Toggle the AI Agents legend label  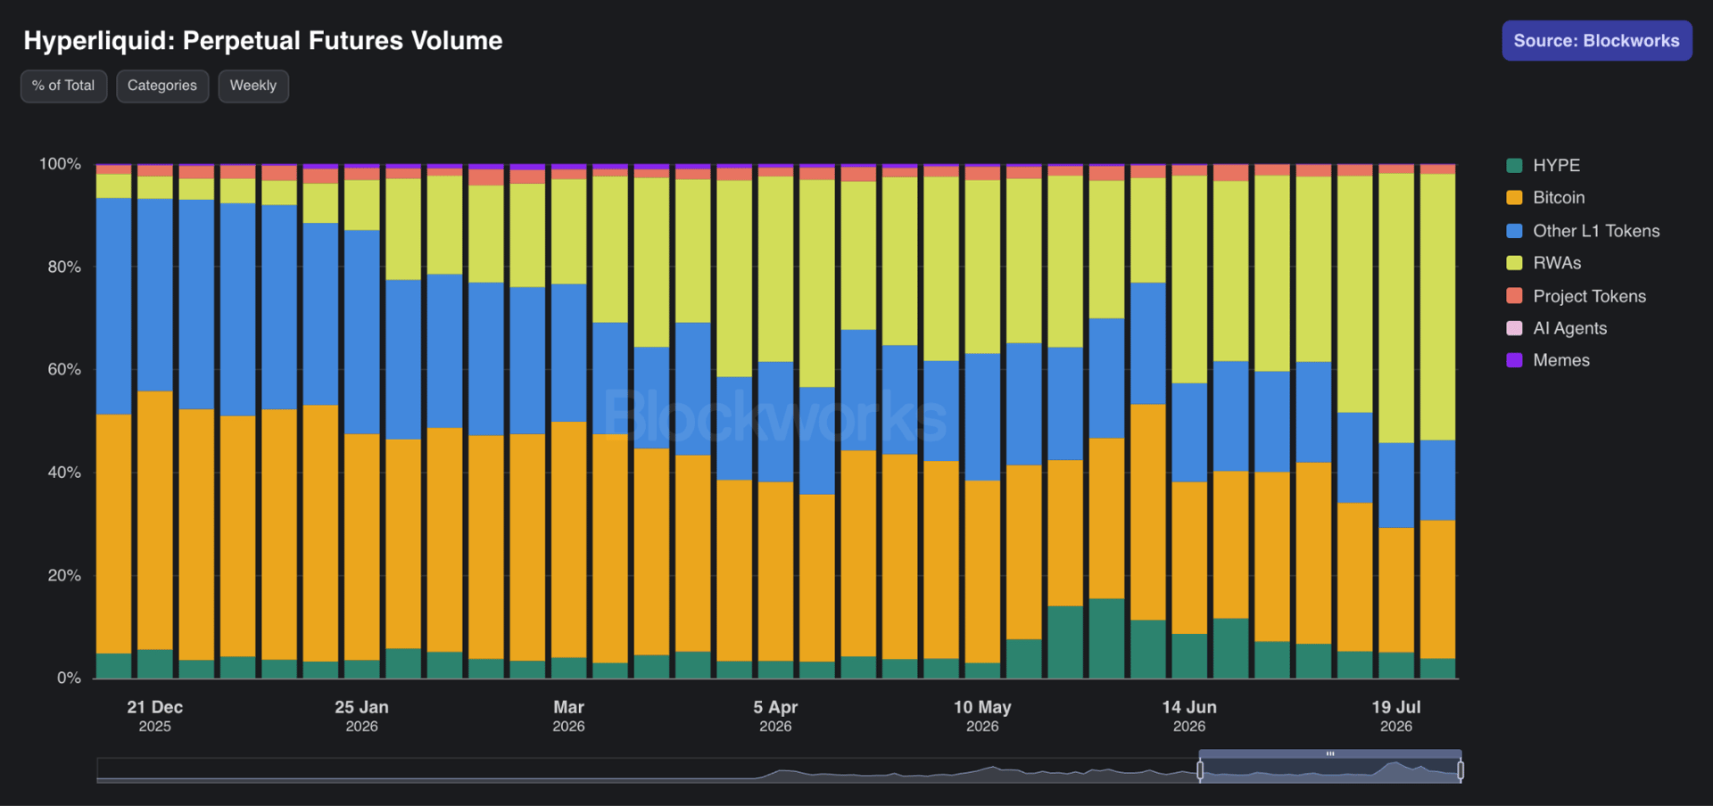[1569, 327]
